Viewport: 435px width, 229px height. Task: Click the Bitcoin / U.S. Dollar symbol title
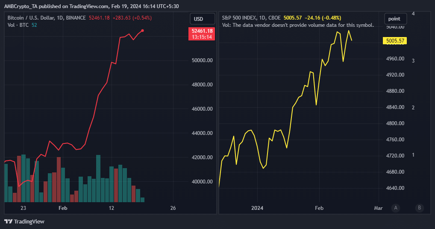tap(47, 18)
